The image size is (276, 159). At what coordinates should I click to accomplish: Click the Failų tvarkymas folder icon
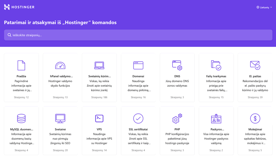pos(216,65)
